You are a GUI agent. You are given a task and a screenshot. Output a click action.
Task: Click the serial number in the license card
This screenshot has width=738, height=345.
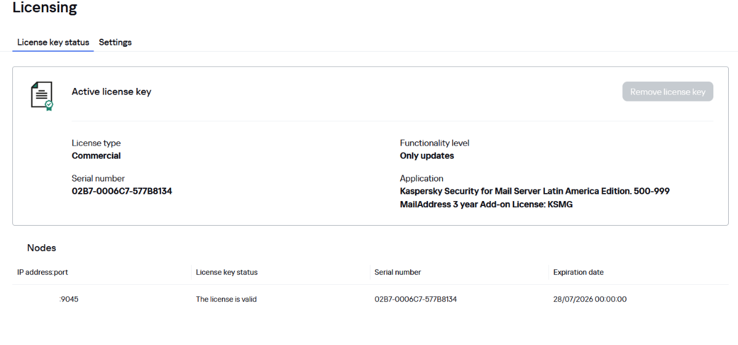coord(122,191)
